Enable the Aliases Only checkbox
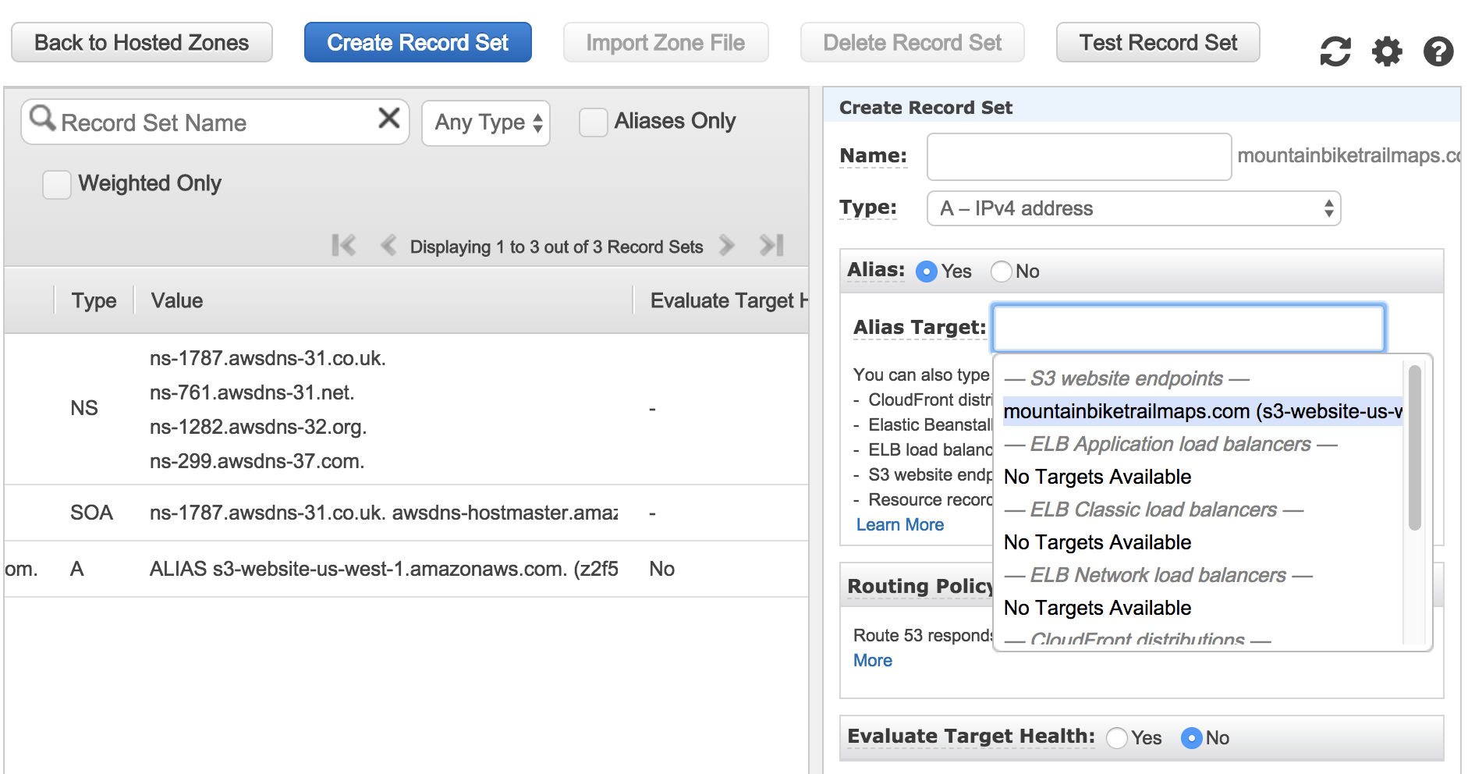Screen dimensions: 1468x774 [594, 122]
